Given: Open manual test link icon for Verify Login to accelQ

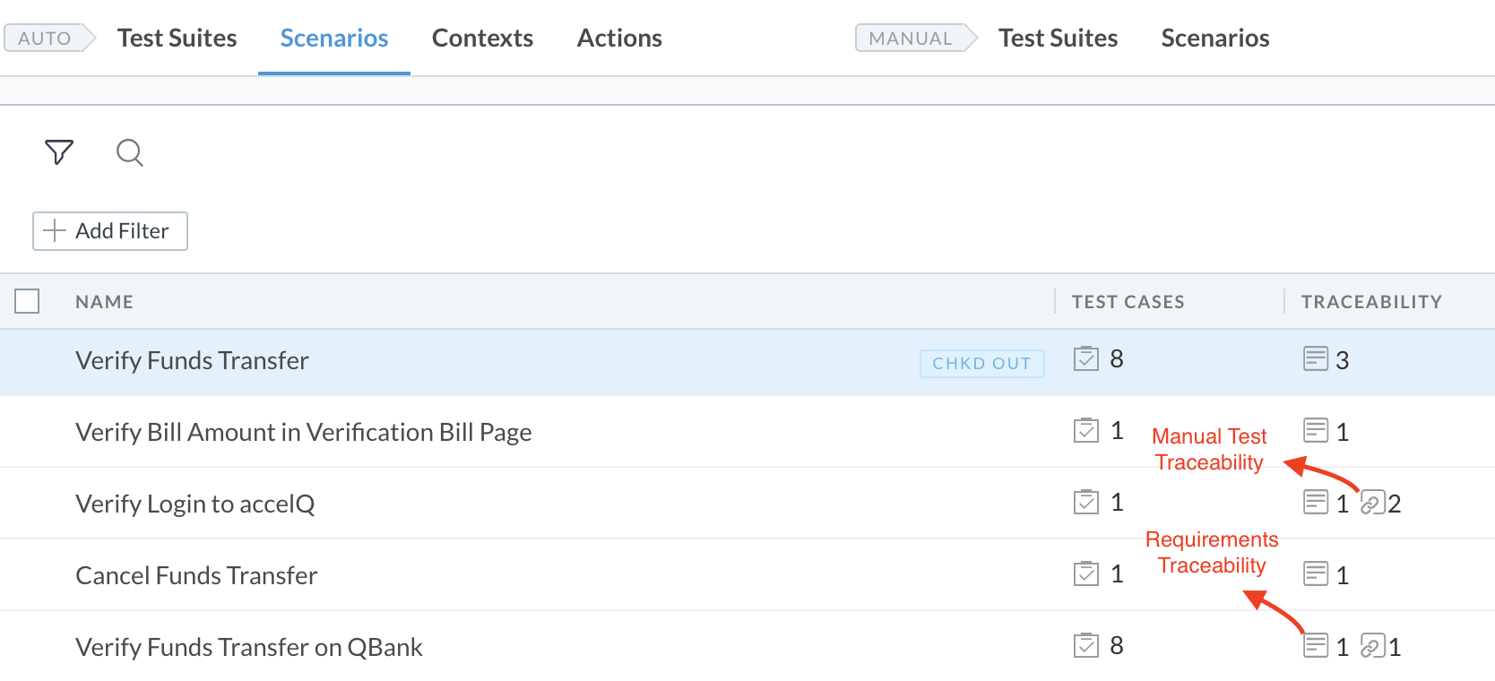Looking at the screenshot, I should 1373,503.
